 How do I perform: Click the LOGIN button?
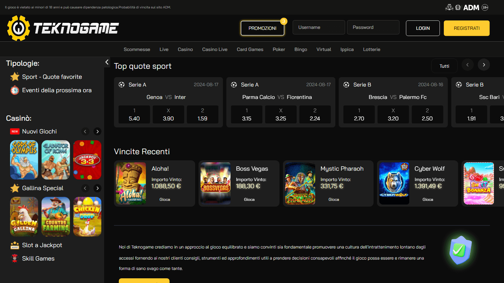423,28
